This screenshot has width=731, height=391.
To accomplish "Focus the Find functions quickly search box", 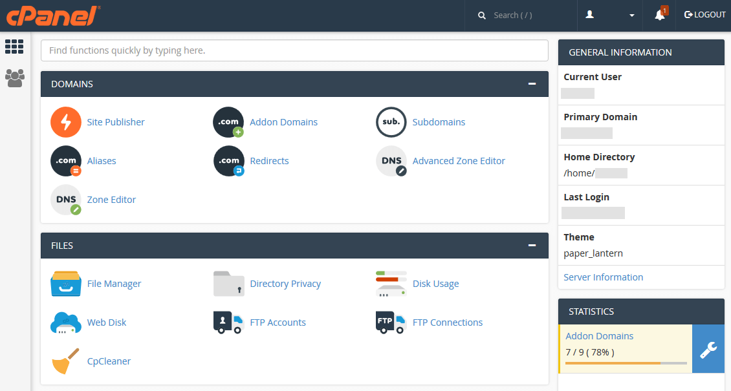I will pos(294,50).
